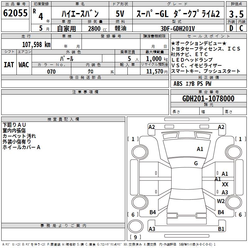Click the セールスポイント header

[208, 36]
